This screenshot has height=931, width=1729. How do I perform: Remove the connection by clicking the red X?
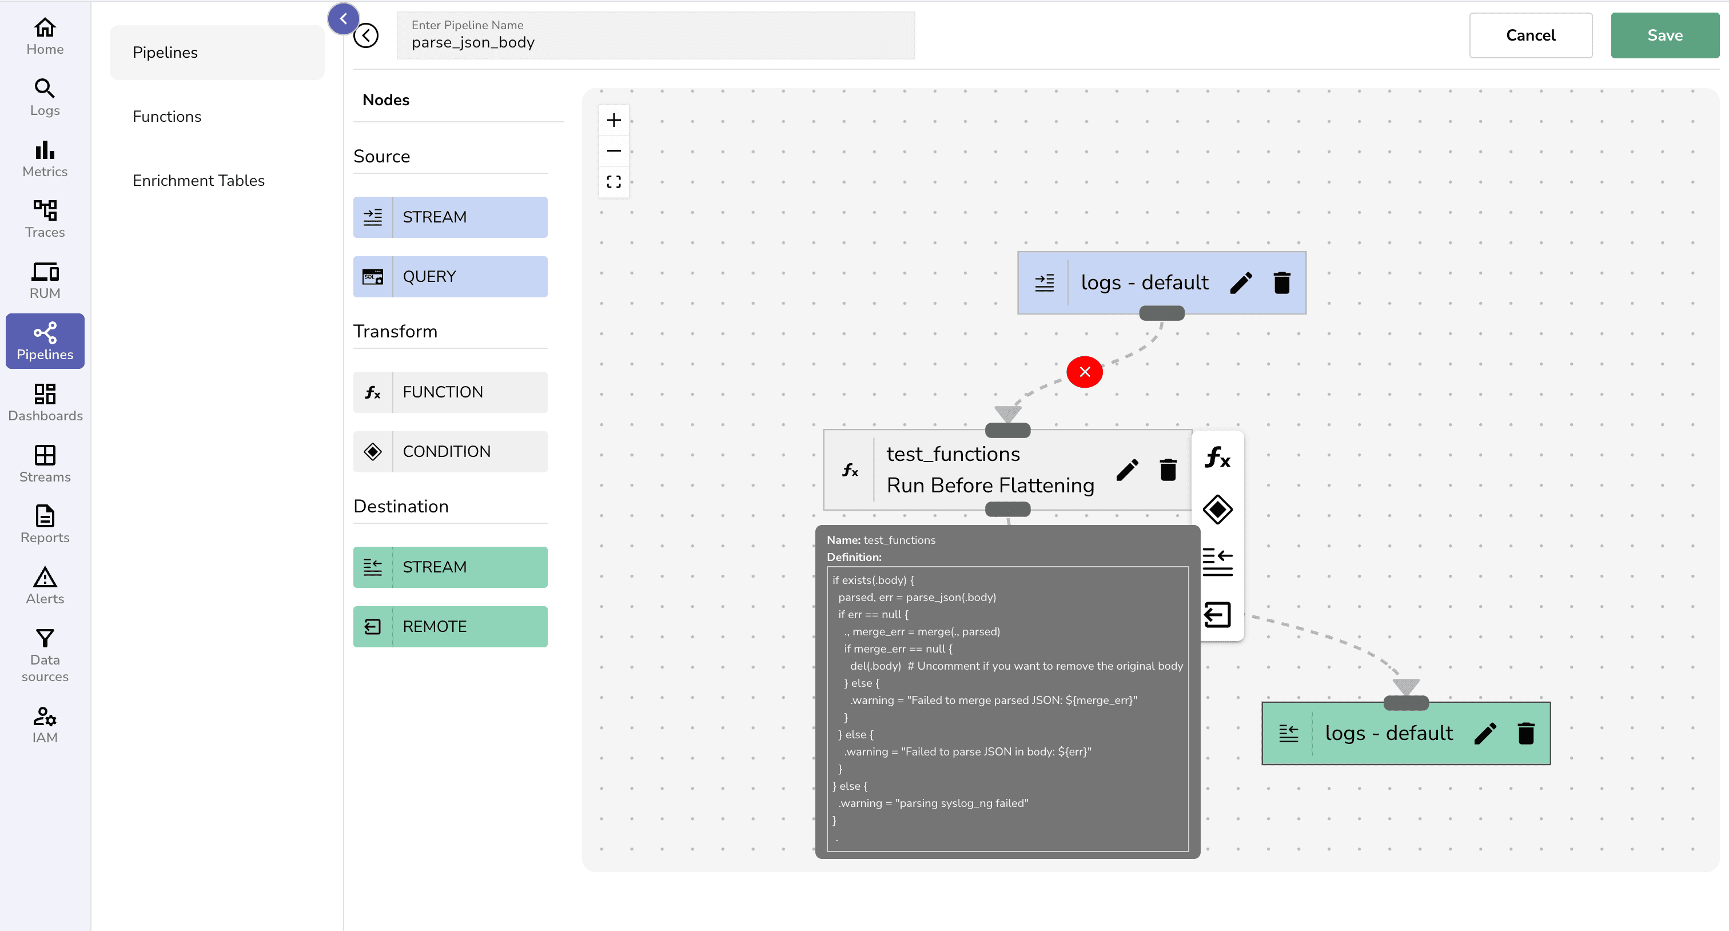tap(1085, 371)
